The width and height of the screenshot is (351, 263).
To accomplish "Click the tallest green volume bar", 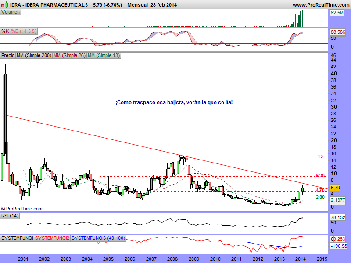I will (x=303, y=18).
